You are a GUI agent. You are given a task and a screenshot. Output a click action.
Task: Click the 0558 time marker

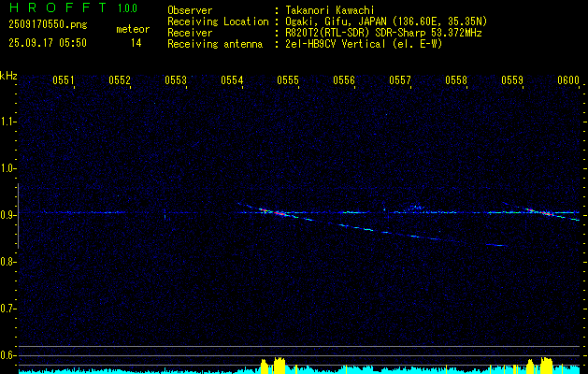click(x=456, y=80)
